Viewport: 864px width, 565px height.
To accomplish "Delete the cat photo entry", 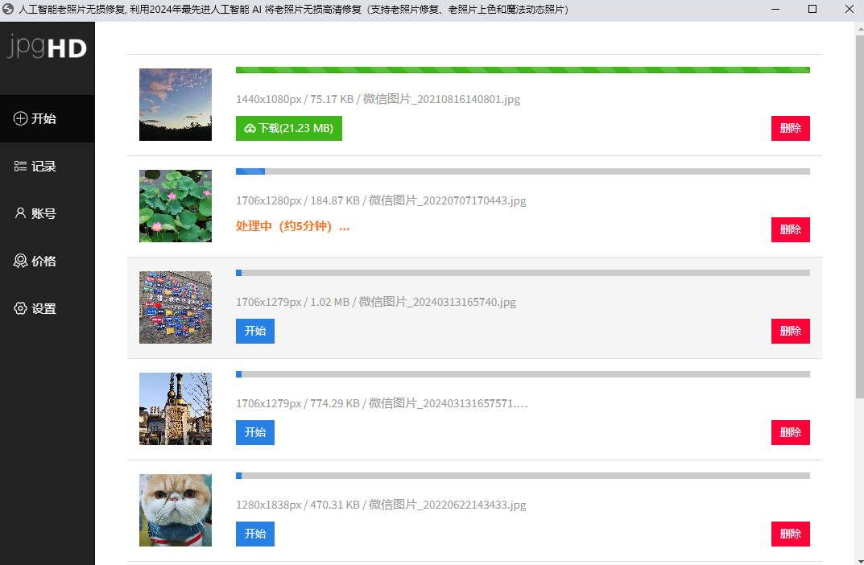I will coord(790,534).
